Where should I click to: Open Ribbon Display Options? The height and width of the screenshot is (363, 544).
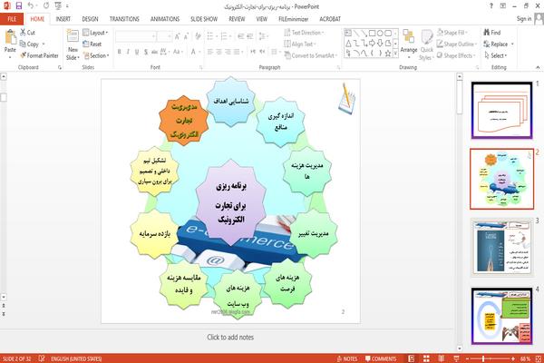[x=502, y=6]
